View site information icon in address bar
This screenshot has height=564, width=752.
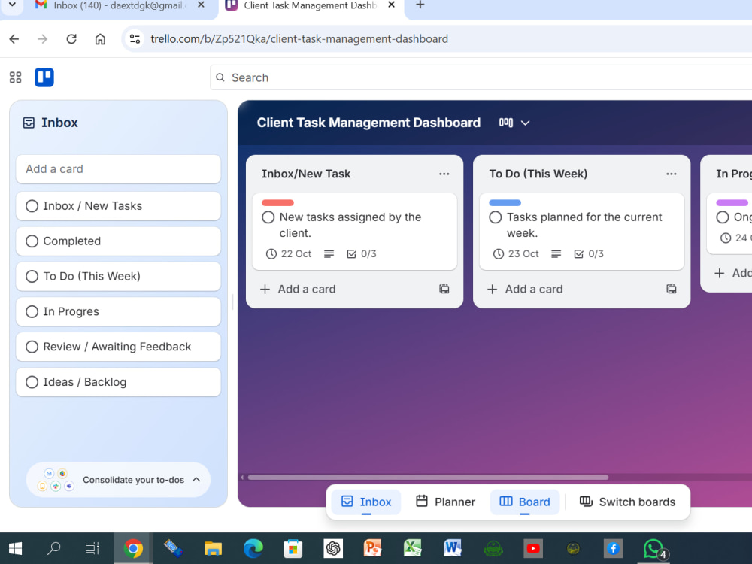coord(135,39)
